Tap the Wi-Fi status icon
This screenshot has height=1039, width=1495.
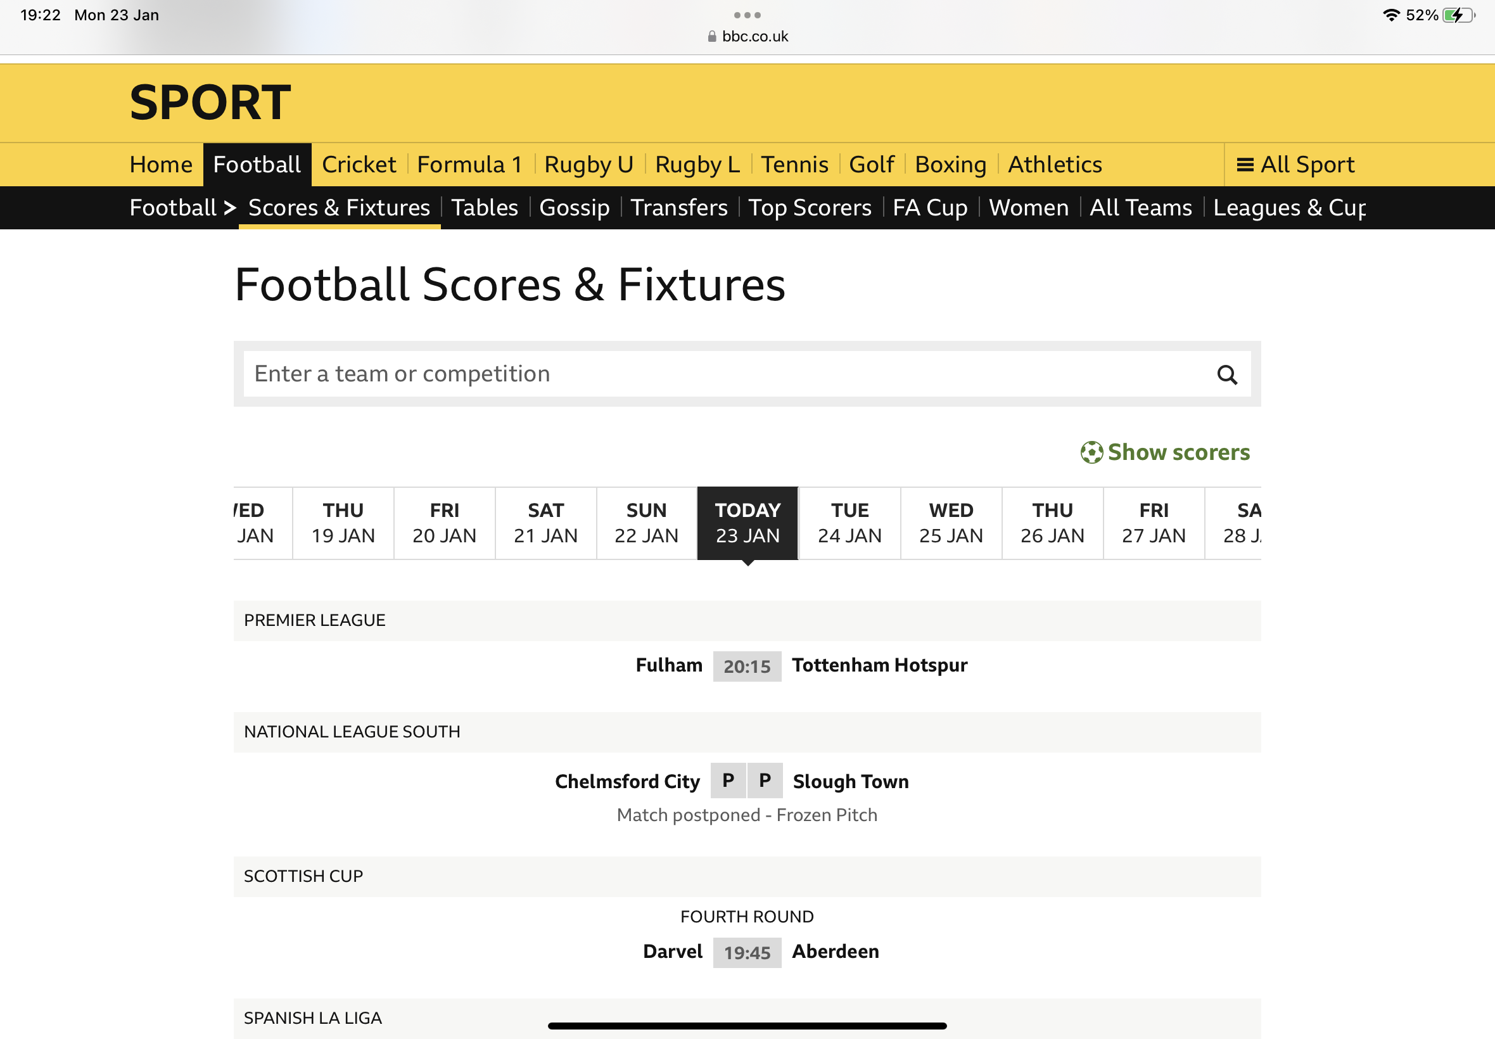(1391, 15)
